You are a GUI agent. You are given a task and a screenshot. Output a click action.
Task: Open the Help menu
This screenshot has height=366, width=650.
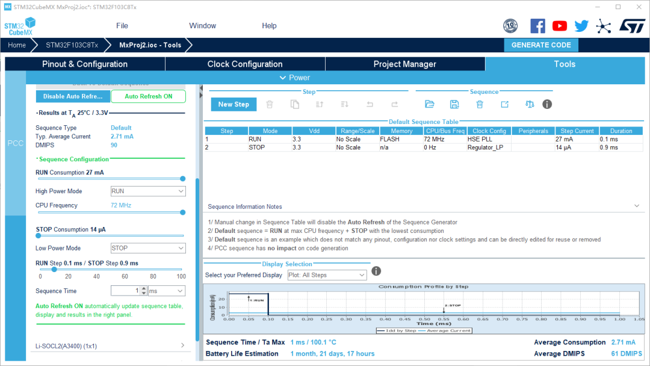269,26
